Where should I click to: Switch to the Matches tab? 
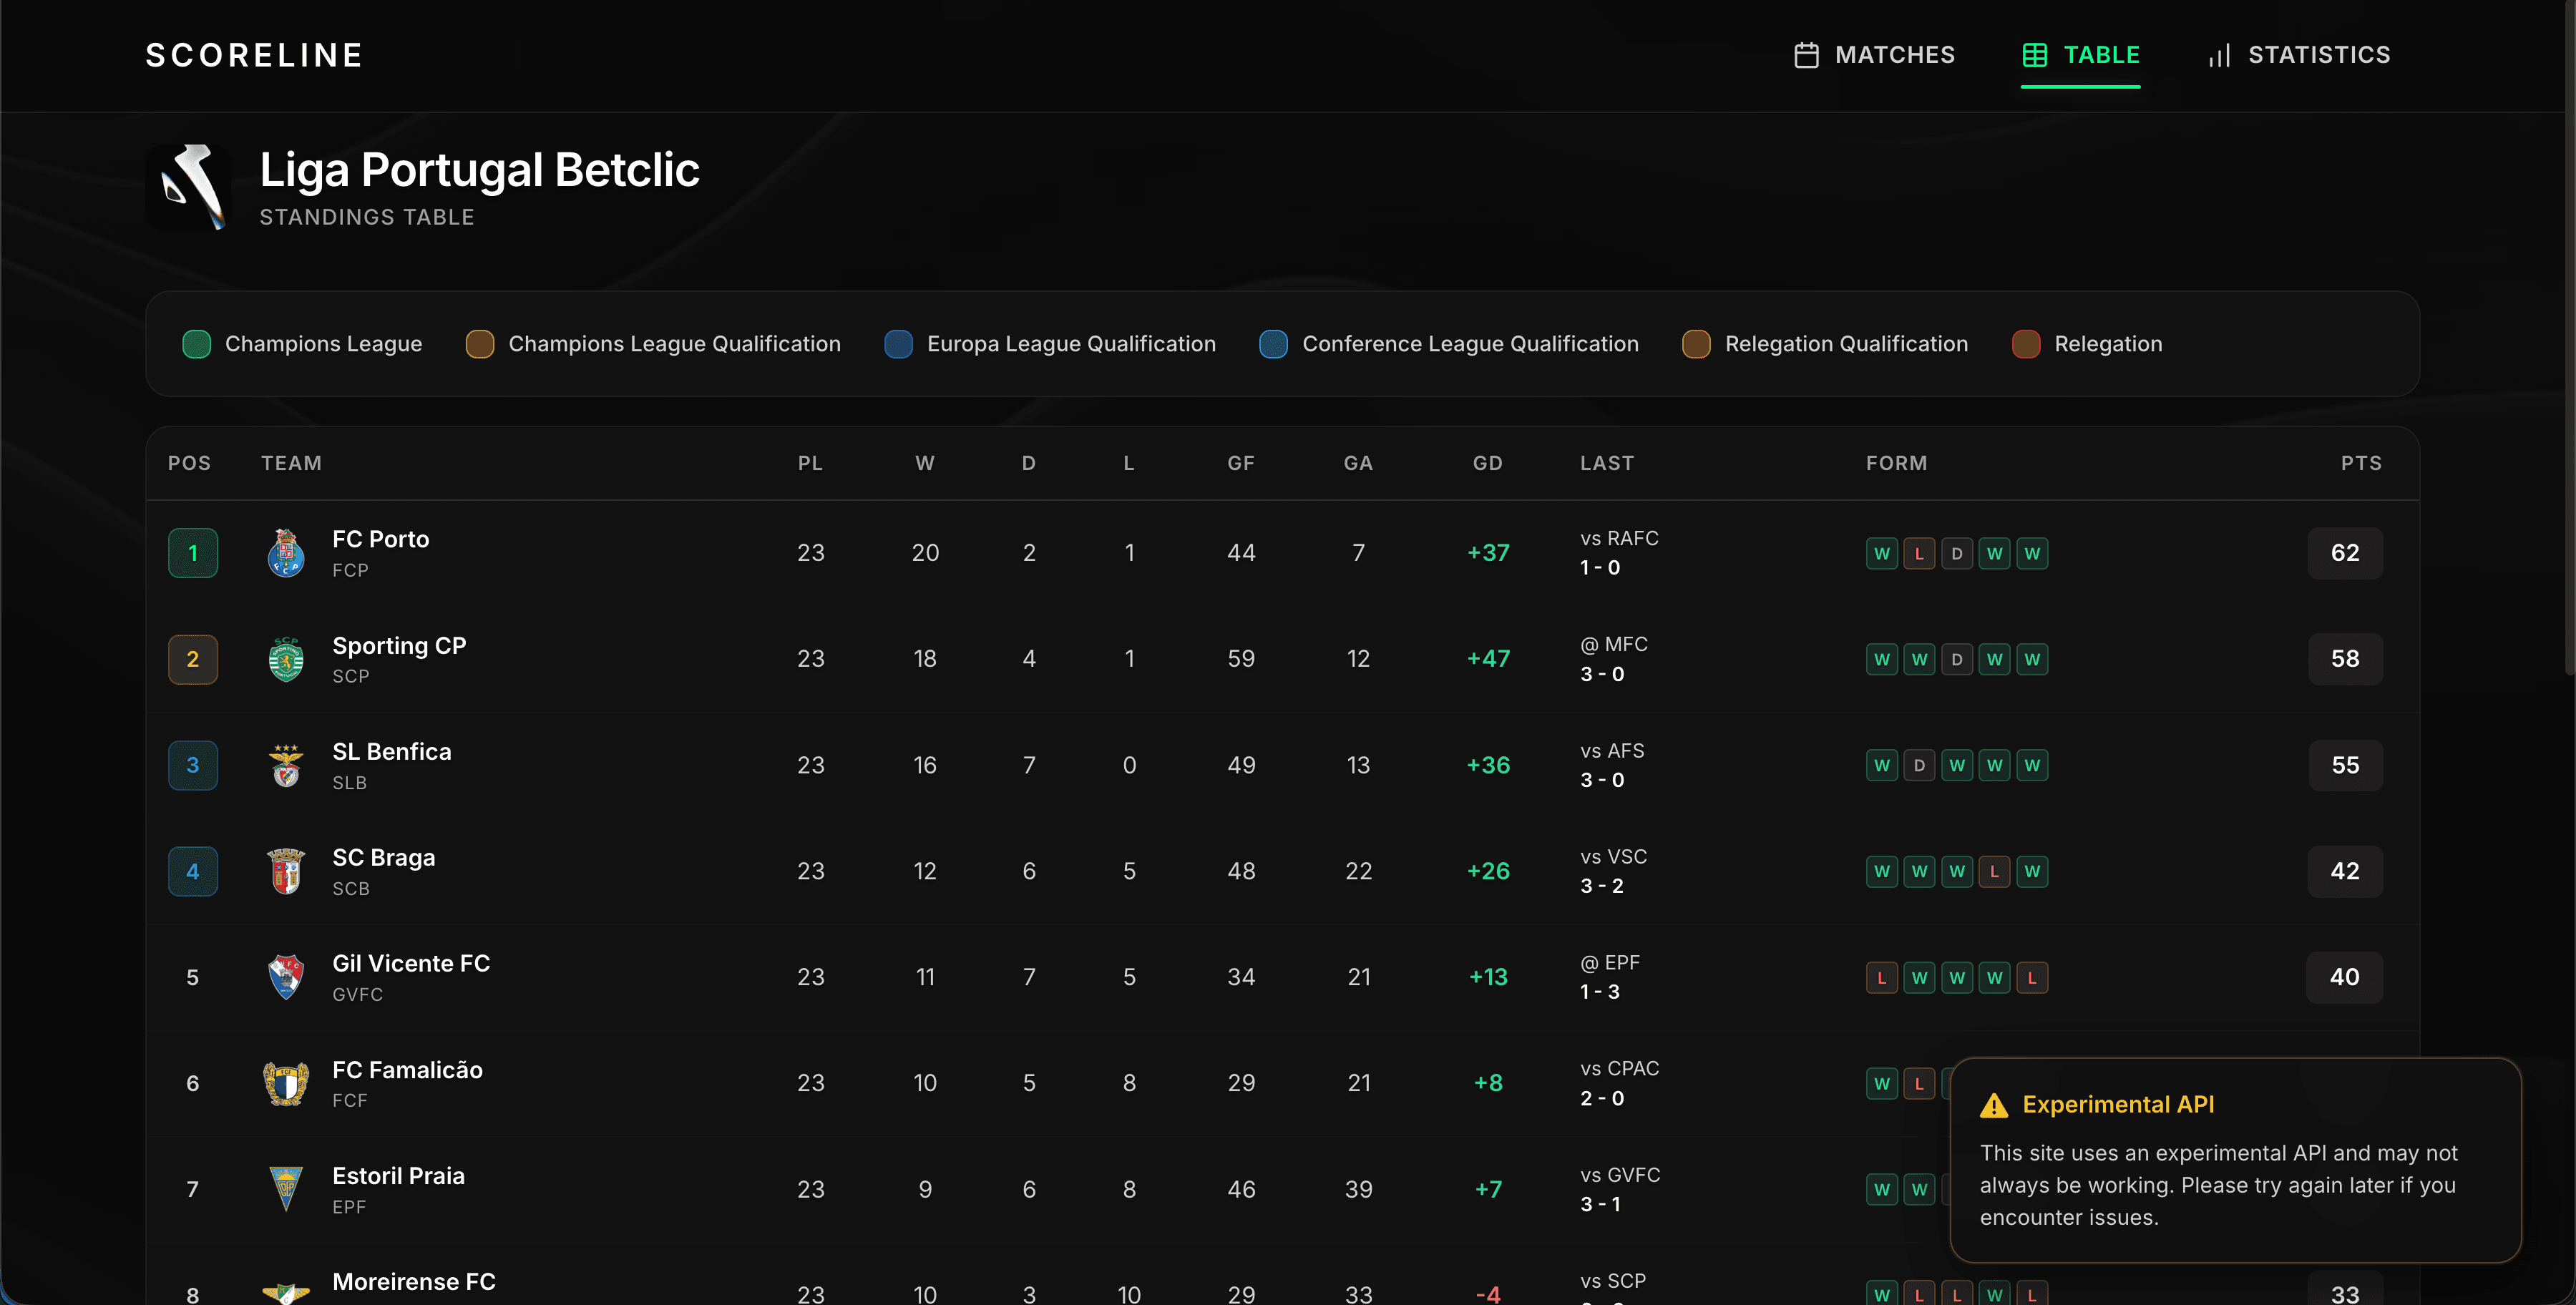(1874, 55)
